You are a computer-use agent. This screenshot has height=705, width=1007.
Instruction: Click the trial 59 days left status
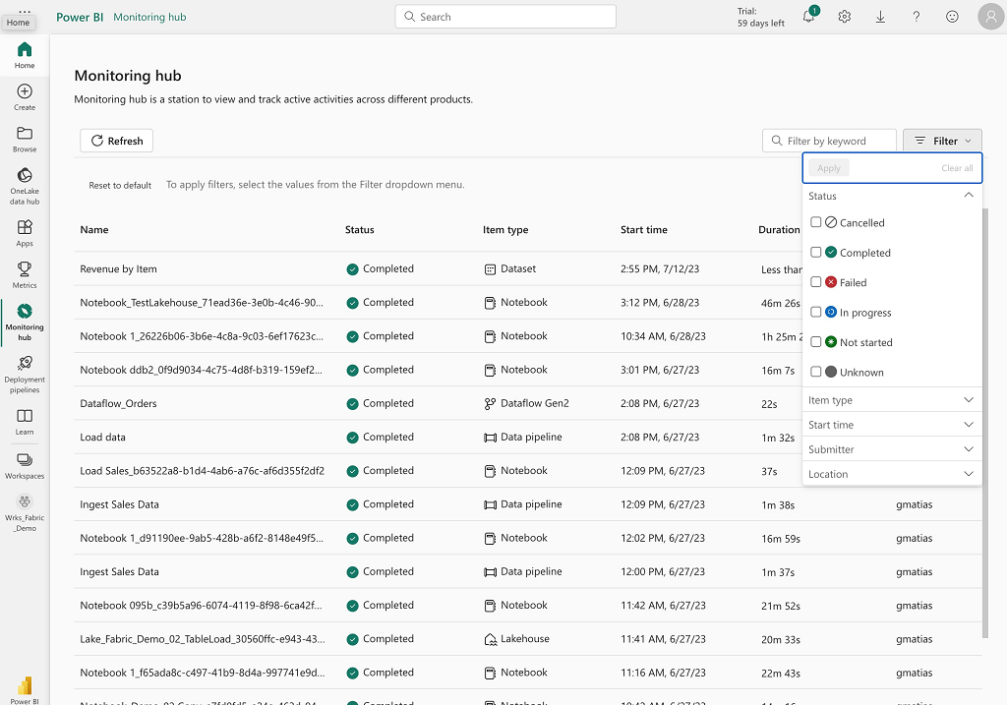tap(761, 18)
